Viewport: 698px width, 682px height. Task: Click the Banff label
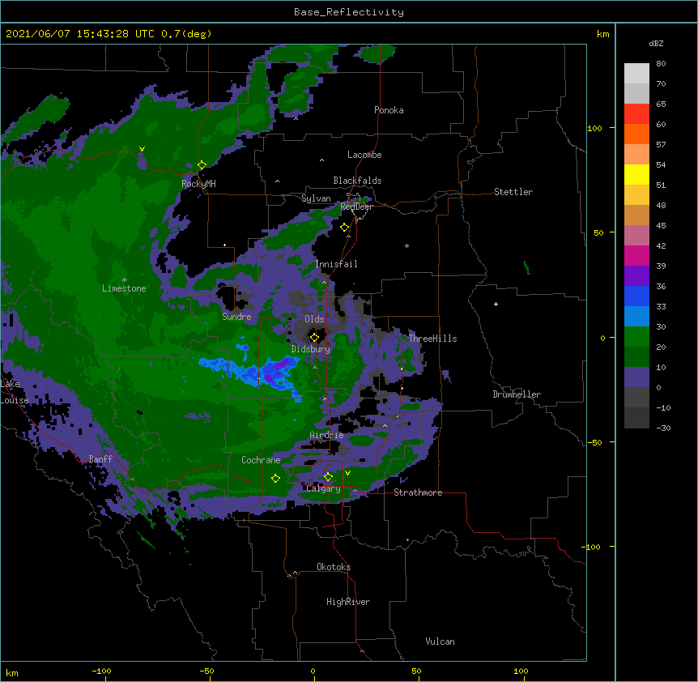[x=100, y=459]
